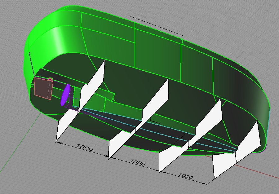
Task: Select the thin black line above the hull
Action: click(x=157, y=26)
